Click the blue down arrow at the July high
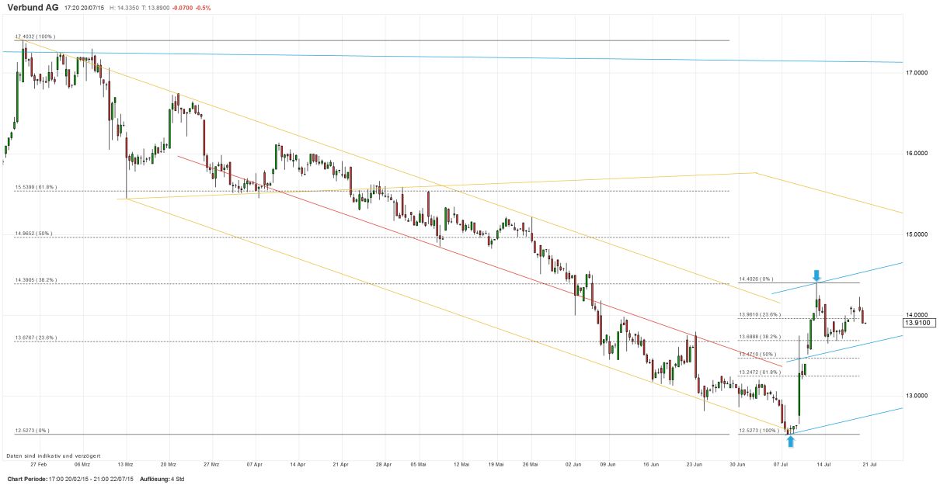940x485 pixels. (x=816, y=275)
